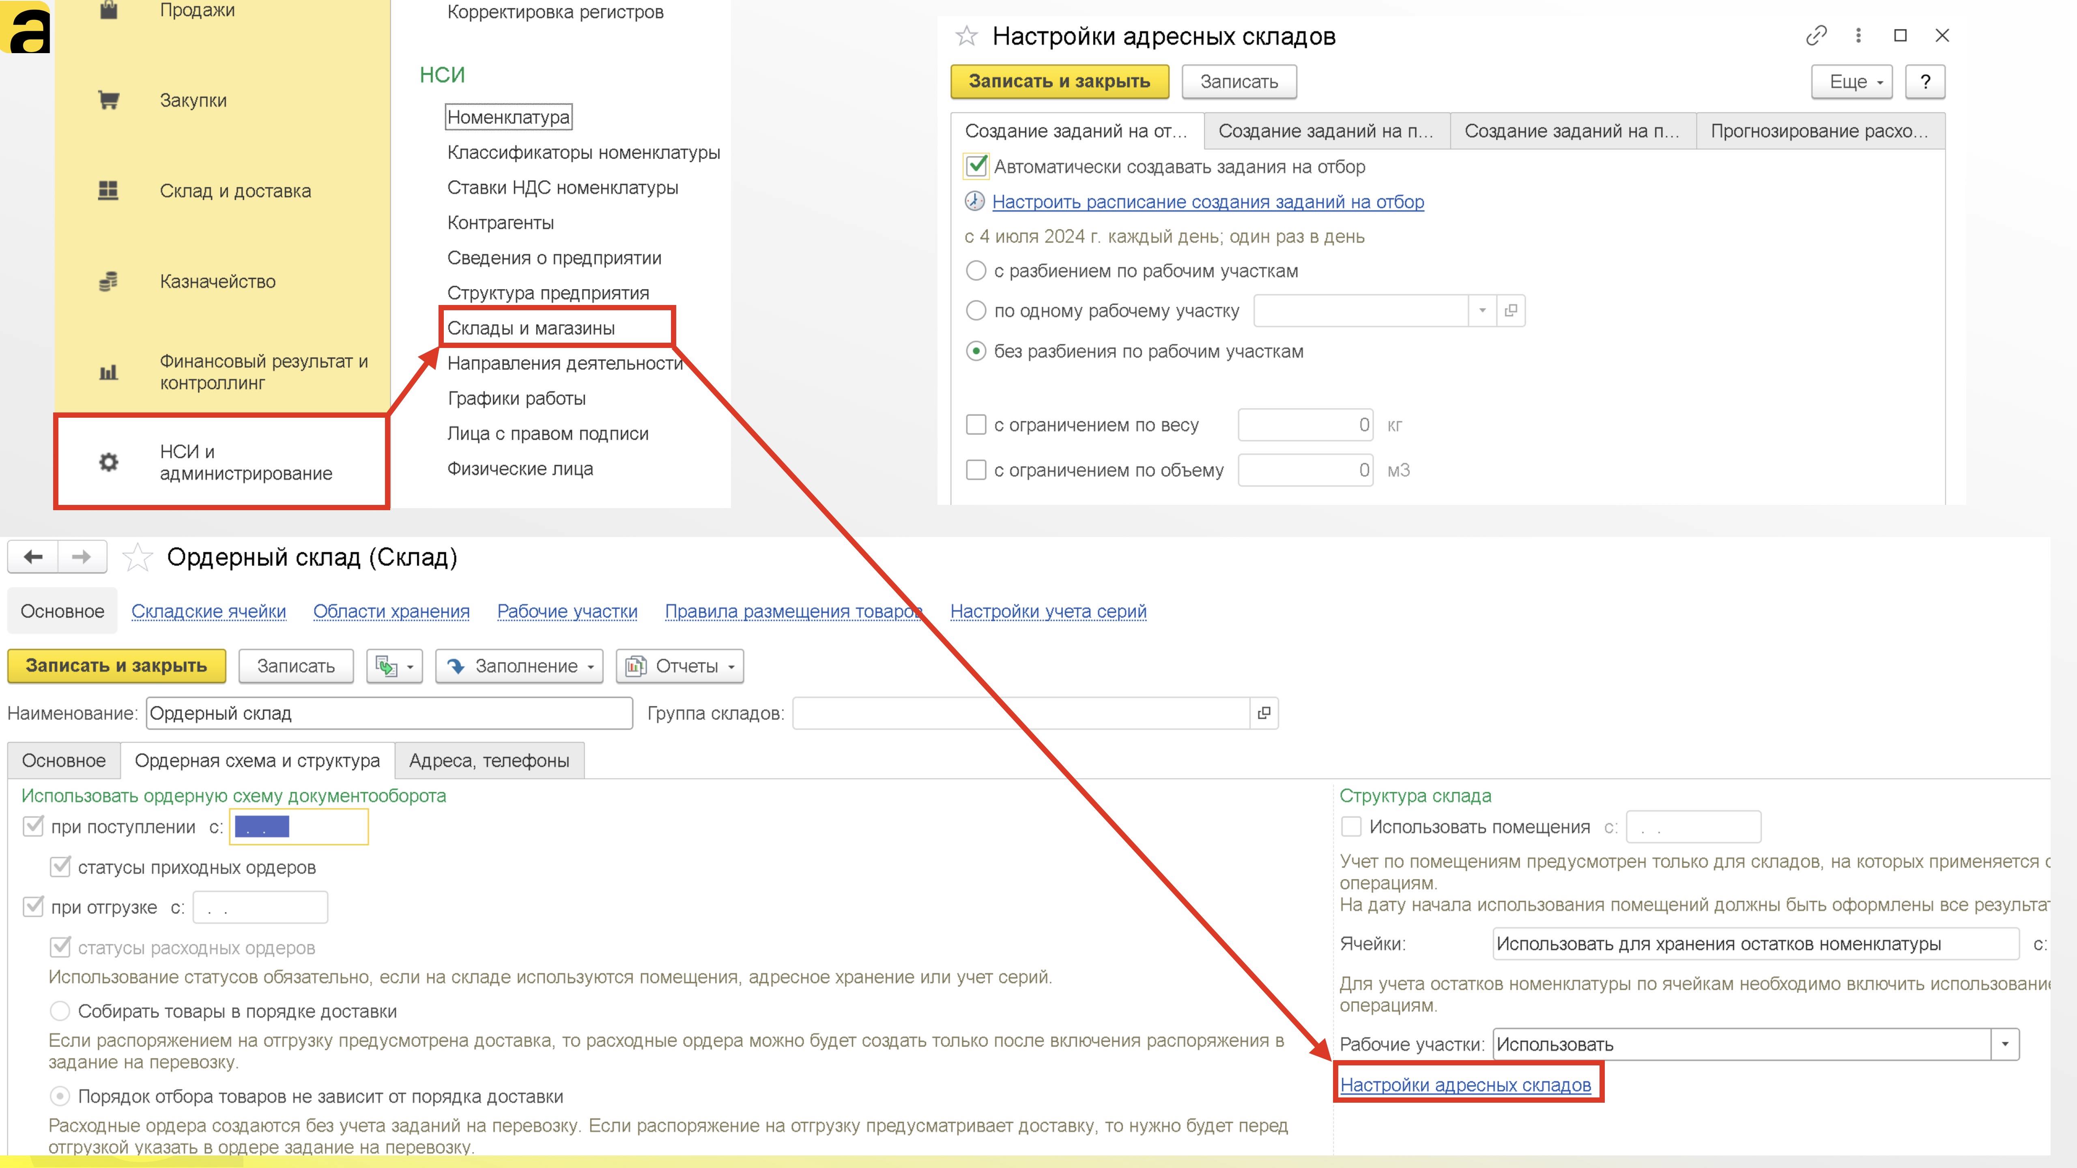Open the Закупки cart icon section
Screen dimensions: 2077x1168
(108, 100)
